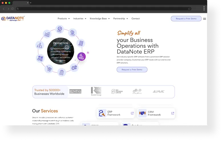Screen dimensions: 223x141
Task: Close the current browser tab
Action: click(28, 3)
